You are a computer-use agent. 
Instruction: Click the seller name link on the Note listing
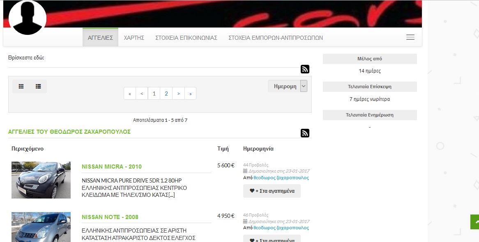281,228
